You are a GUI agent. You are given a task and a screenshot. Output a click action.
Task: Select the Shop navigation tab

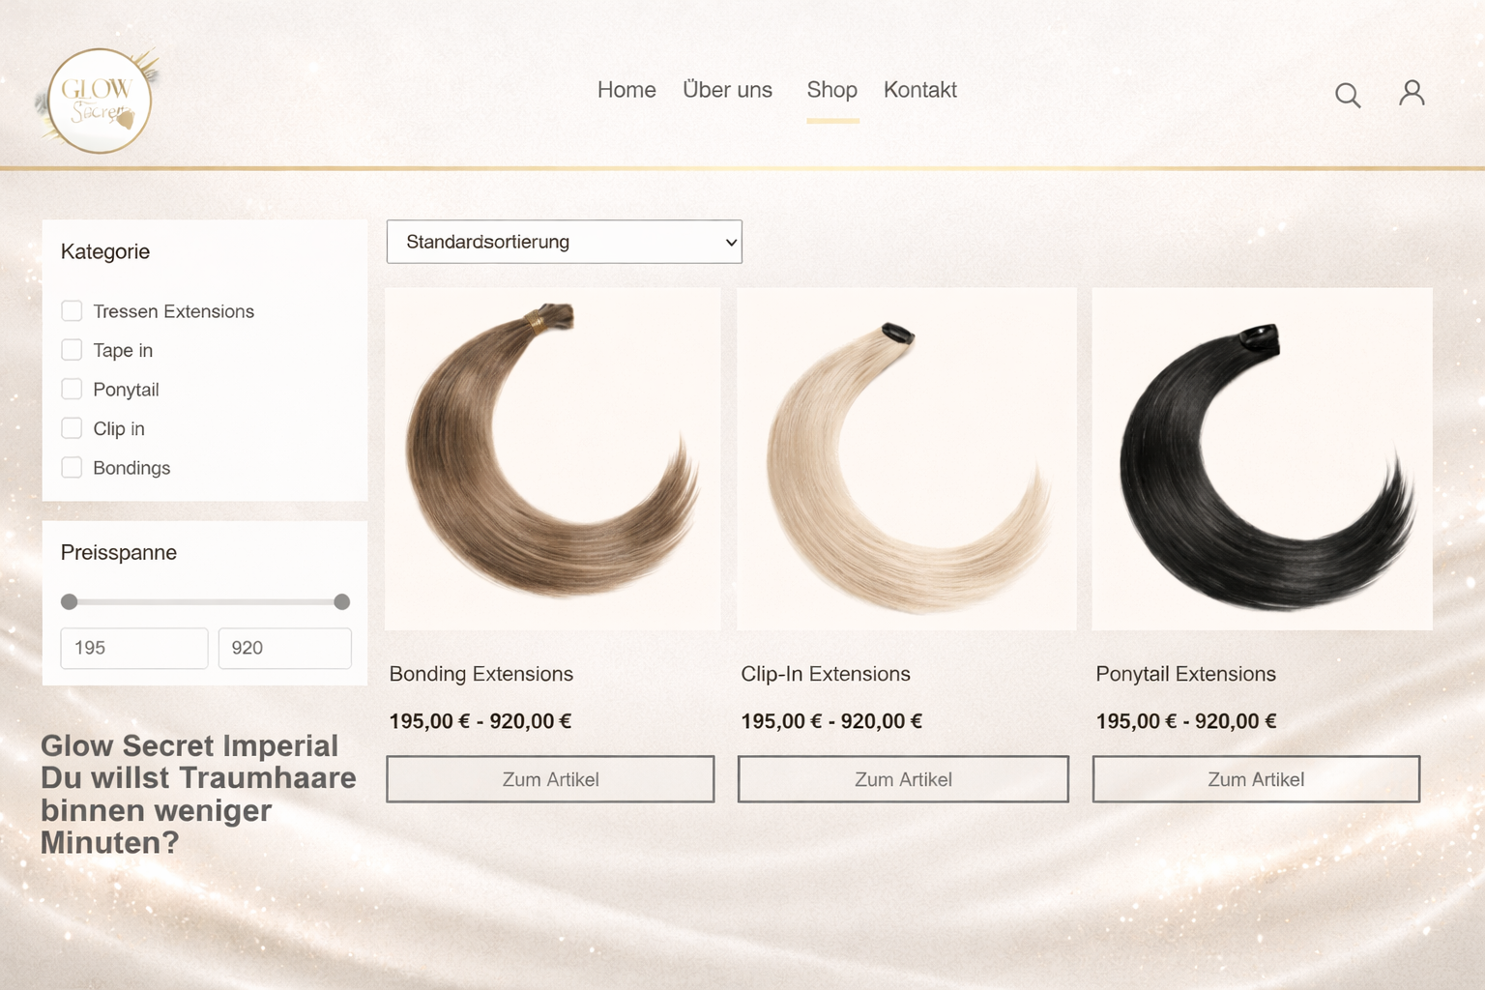pos(831,90)
